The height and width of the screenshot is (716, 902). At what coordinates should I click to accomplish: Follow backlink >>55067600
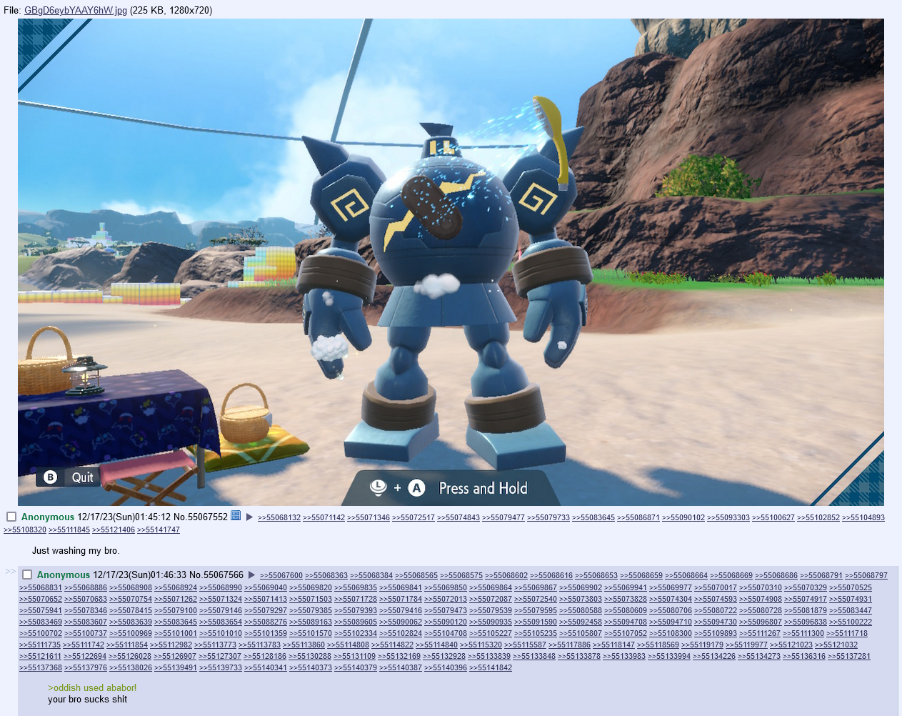click(281, 575)
